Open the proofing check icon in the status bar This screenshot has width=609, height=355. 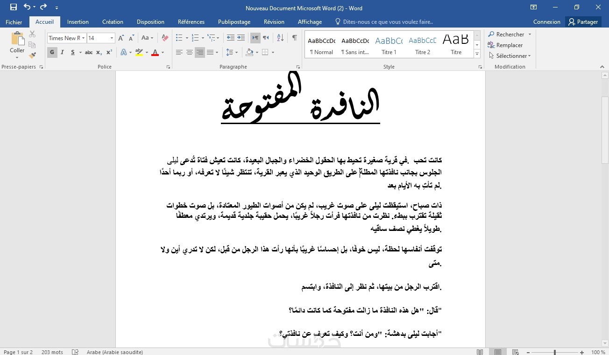(x=75, y=352)
